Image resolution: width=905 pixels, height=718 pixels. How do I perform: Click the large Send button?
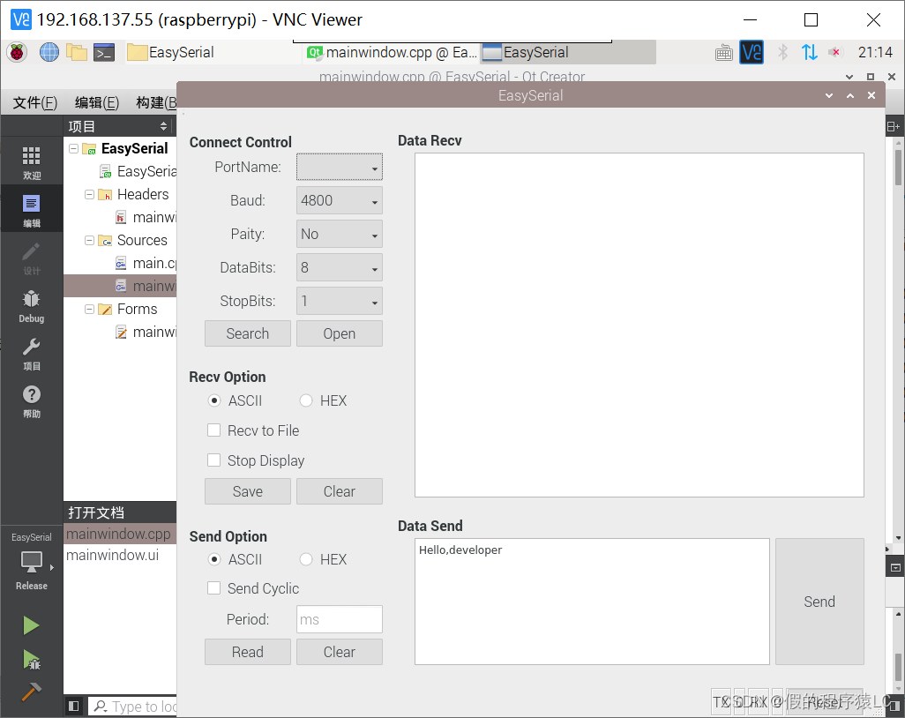(x=819, y=602)
